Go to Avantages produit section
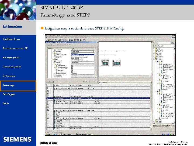This screenshot has height=146, width=194. (11, 58)
